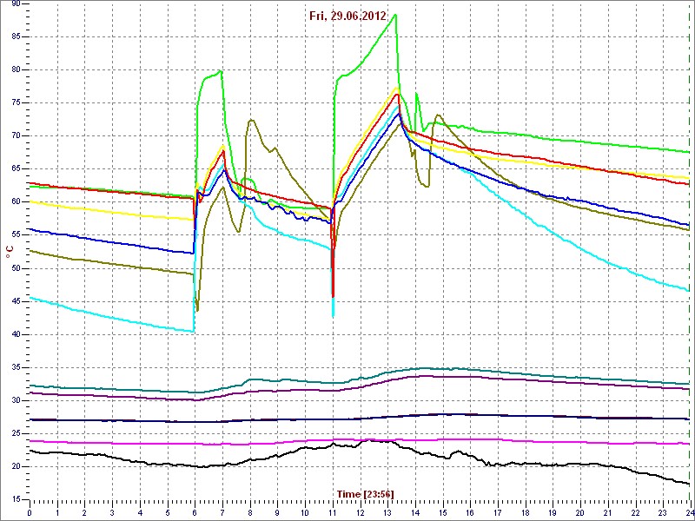
Task: Click hour 18 on the time axis
Action: tap(526, 512)
